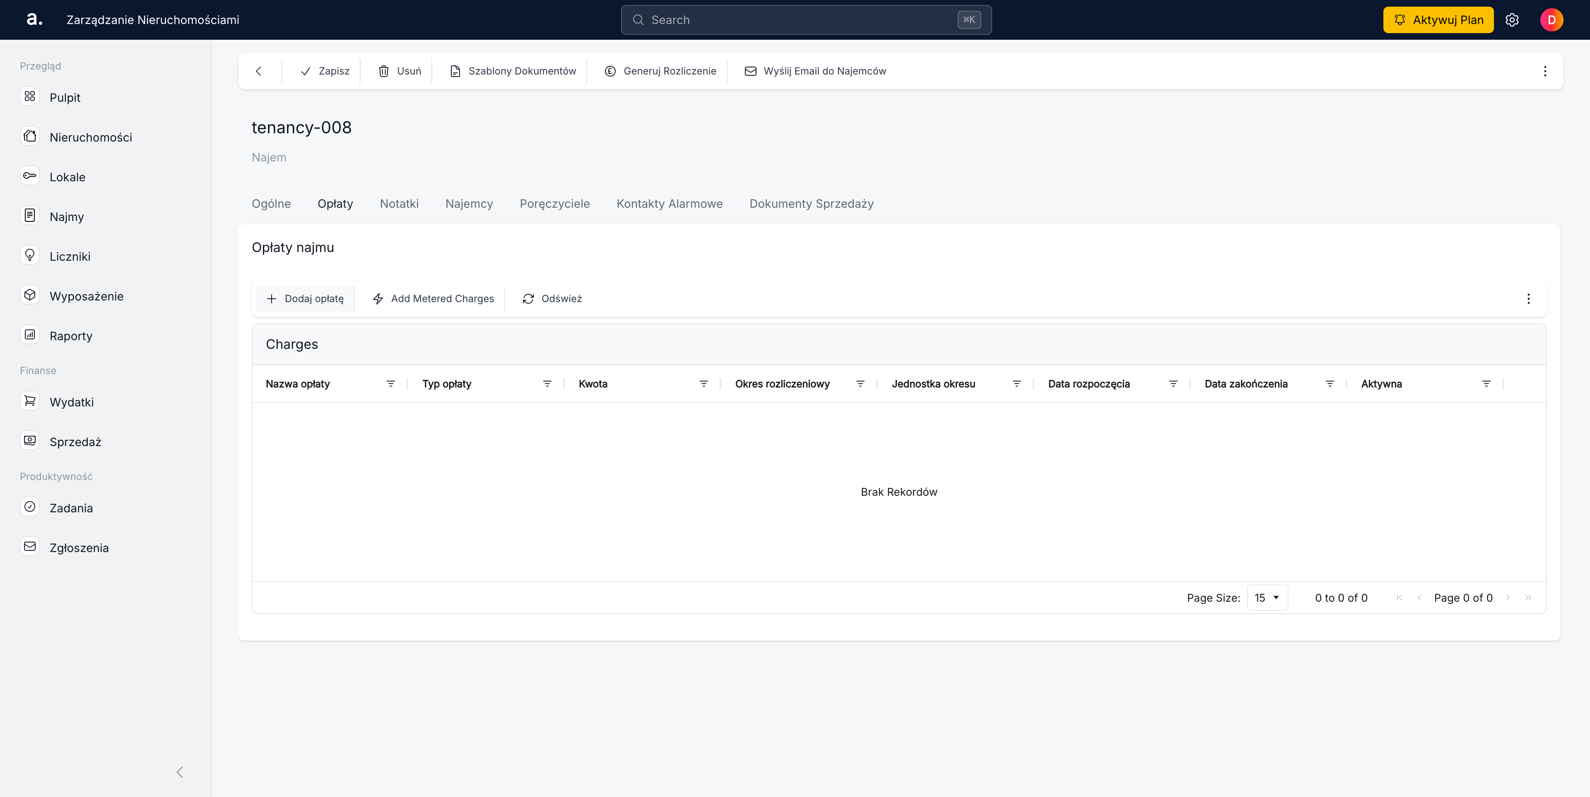The height and width of the screenshot is (797, 1590).
Task: Click the Dodaj opłatę button
Action: (x=305, y=299)
